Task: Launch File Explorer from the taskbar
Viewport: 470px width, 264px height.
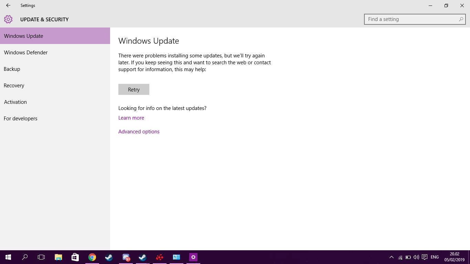Action: point(58,257)
